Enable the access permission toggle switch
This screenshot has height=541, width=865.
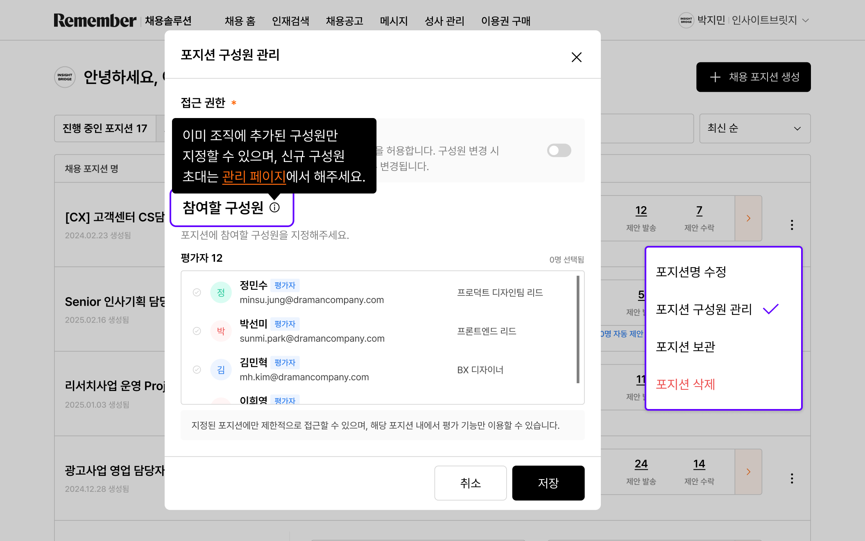pyautogui.click(x=559, y=150)
